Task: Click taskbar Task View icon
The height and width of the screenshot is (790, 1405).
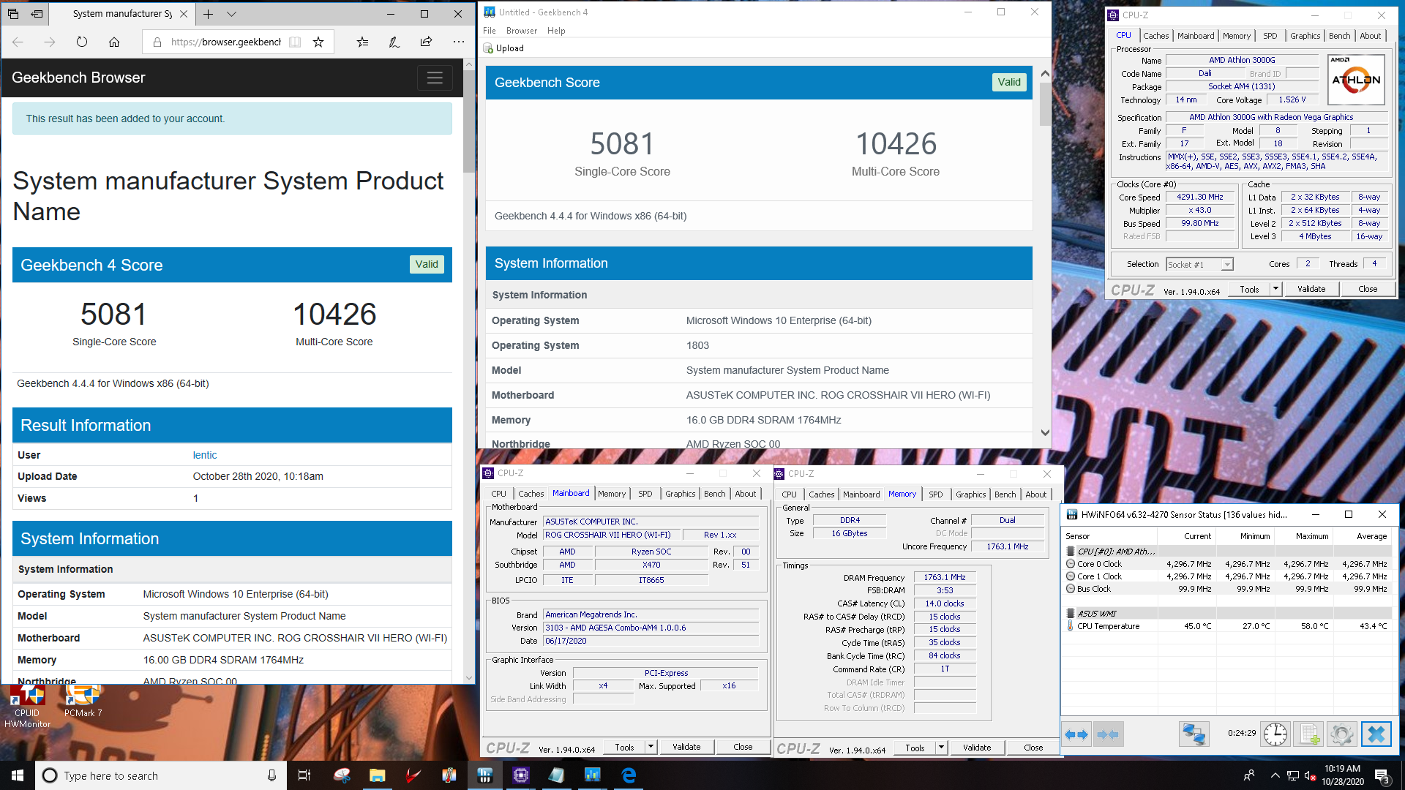Action: [x=304, y=775]
